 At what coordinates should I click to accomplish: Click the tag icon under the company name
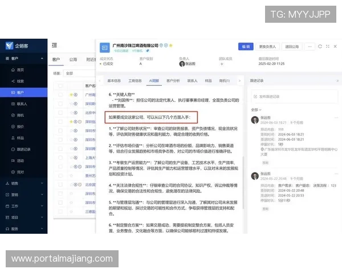click(x=148, y=51)
